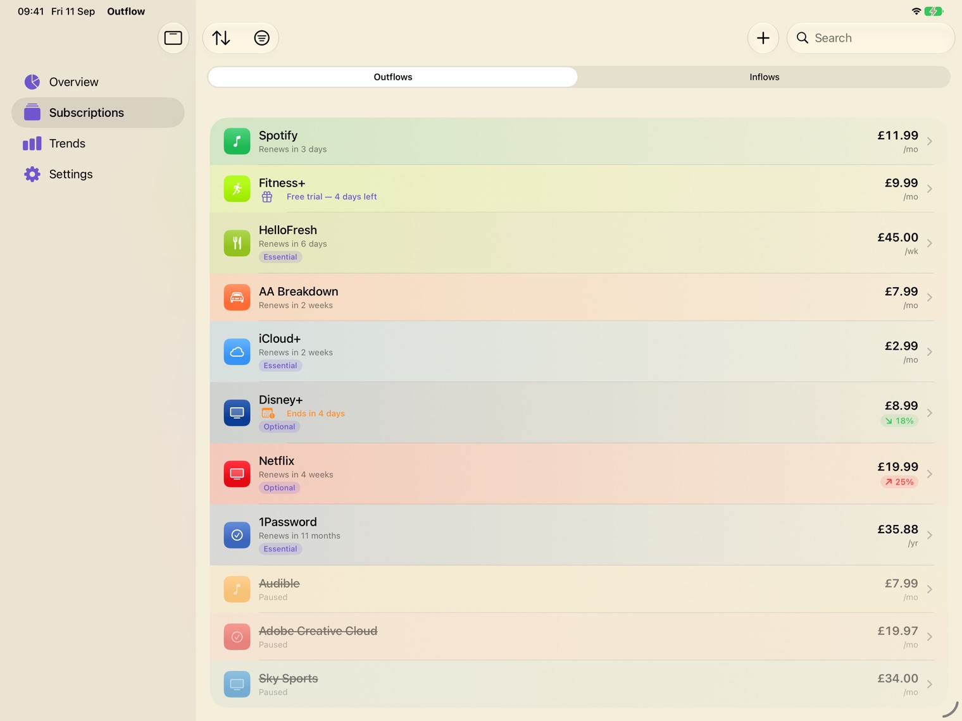Add a new subscription with plus

pos(763,38)
